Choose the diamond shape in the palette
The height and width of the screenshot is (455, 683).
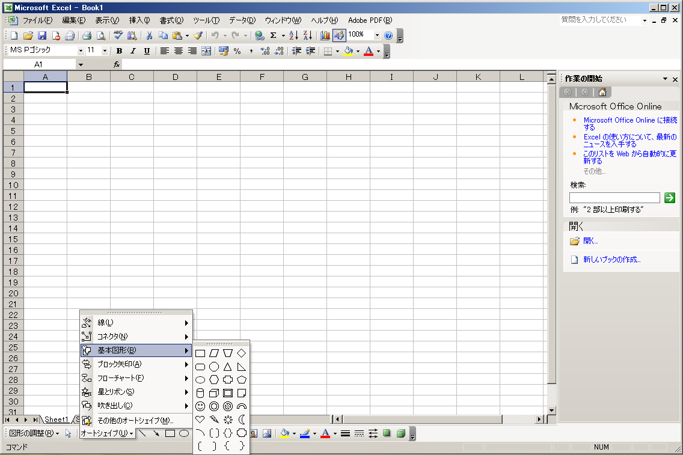point(242,353)
